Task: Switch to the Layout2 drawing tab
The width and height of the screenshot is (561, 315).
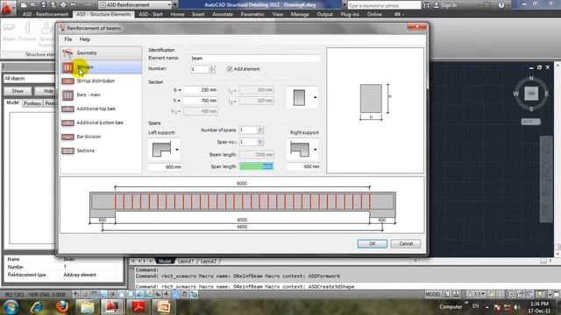Action: [209, 262]
